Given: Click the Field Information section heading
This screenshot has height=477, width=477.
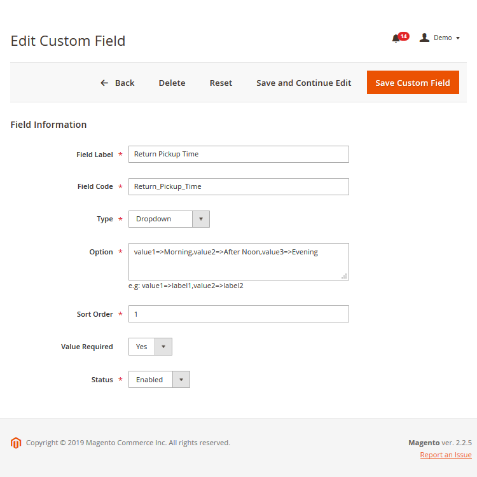Looking at the screenshot, I should (48, 125).
